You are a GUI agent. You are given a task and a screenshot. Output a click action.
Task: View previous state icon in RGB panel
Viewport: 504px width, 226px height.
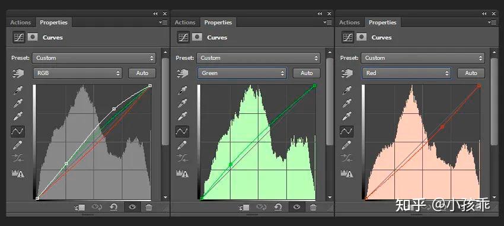pyautogui.click(x=97, y=207)
